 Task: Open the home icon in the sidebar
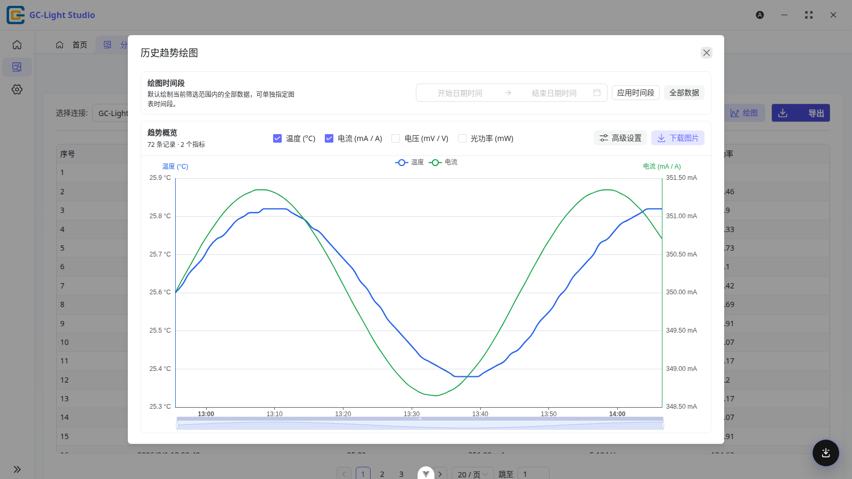[x=17, y=45]
